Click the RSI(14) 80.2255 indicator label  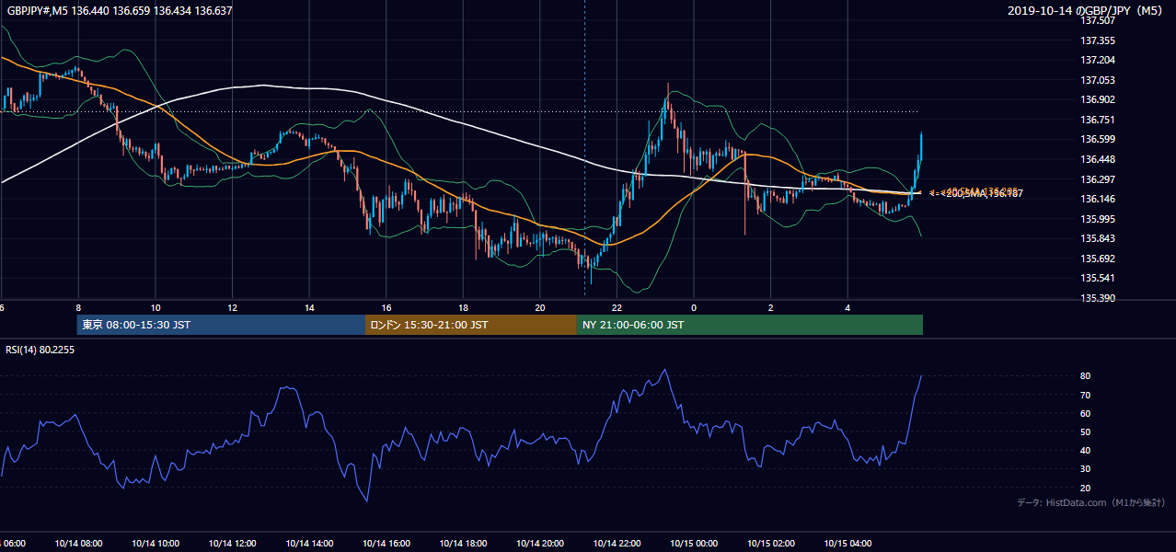tap(41, 350)
